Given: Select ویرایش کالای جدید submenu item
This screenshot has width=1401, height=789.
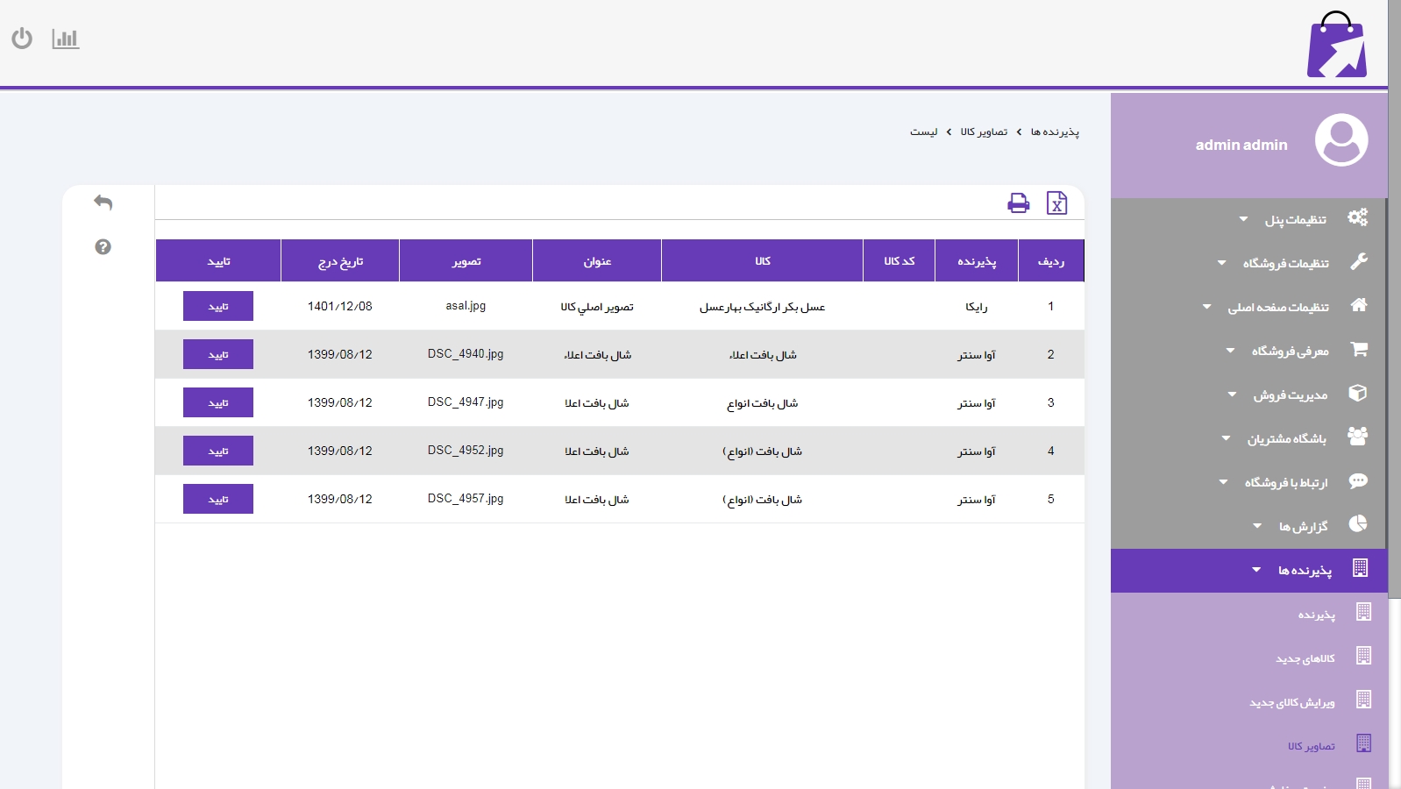Looking at the screenshot, I should pos(1291,702).
